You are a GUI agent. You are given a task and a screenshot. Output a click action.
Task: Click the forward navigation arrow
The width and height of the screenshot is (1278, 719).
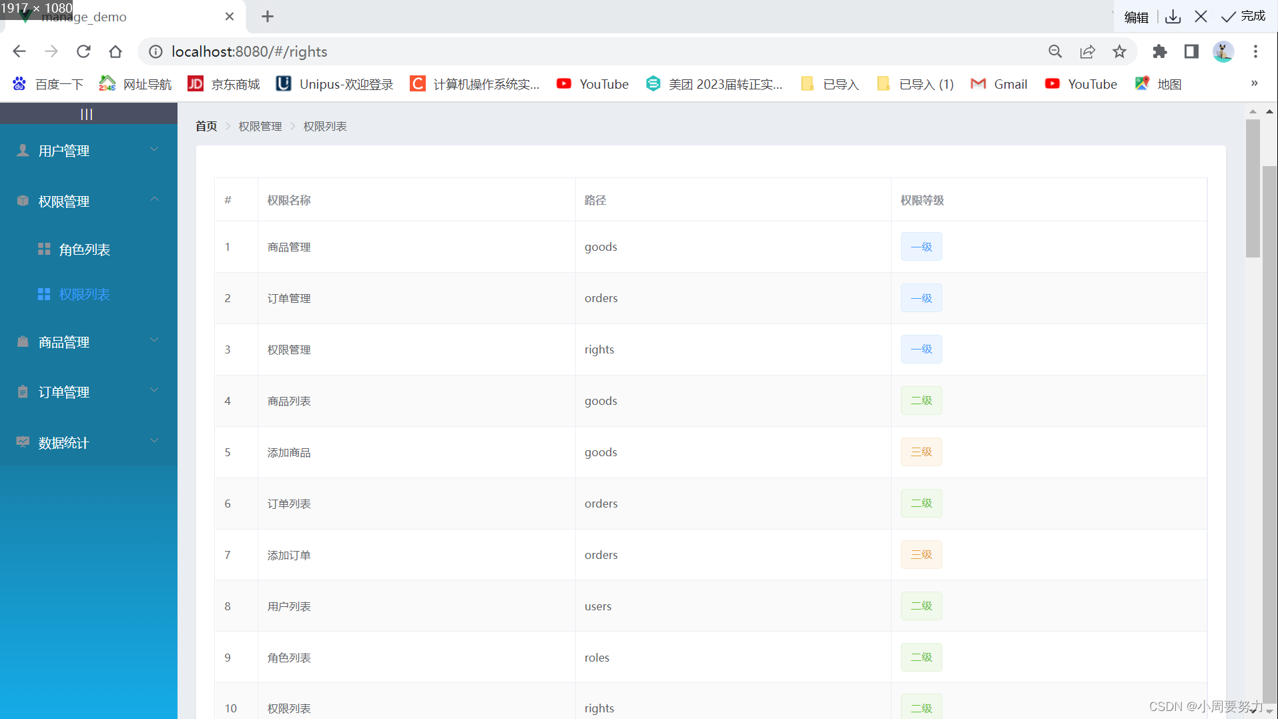(x=51, y=51)
